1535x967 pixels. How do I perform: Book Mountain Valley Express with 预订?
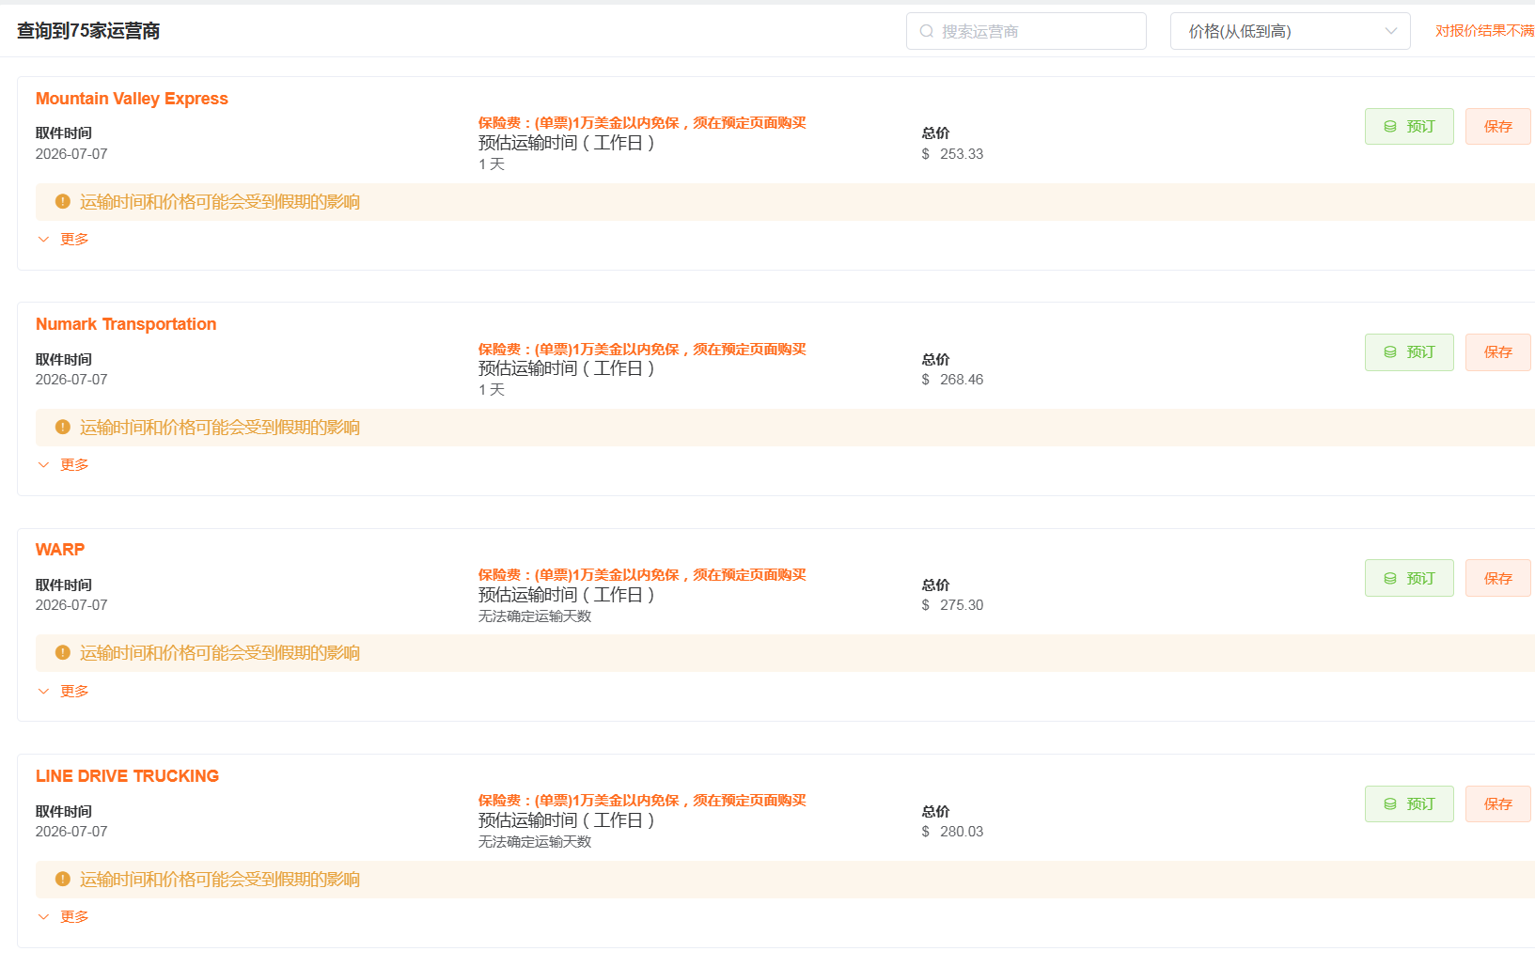click(x=1409, y=126)
